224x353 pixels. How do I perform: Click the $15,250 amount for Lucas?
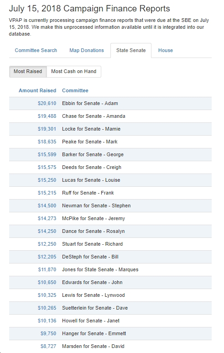pos(47,180)
